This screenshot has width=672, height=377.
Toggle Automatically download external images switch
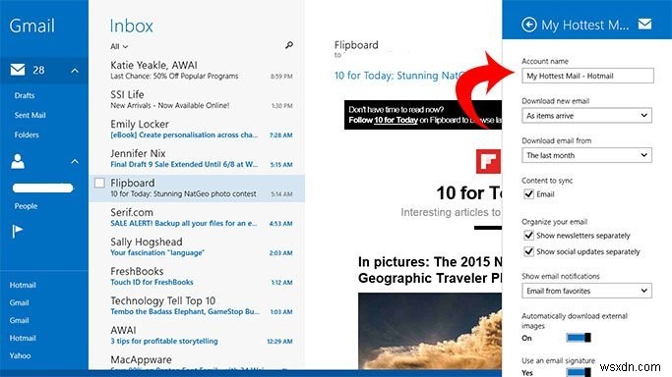pyautogui.click(x=579, y=338)
